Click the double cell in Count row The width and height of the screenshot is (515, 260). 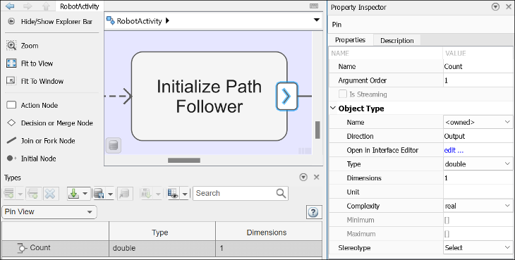(x=162, y=249)
